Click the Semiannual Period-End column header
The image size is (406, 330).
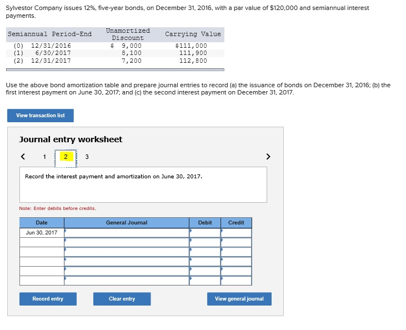pos(50,34)
